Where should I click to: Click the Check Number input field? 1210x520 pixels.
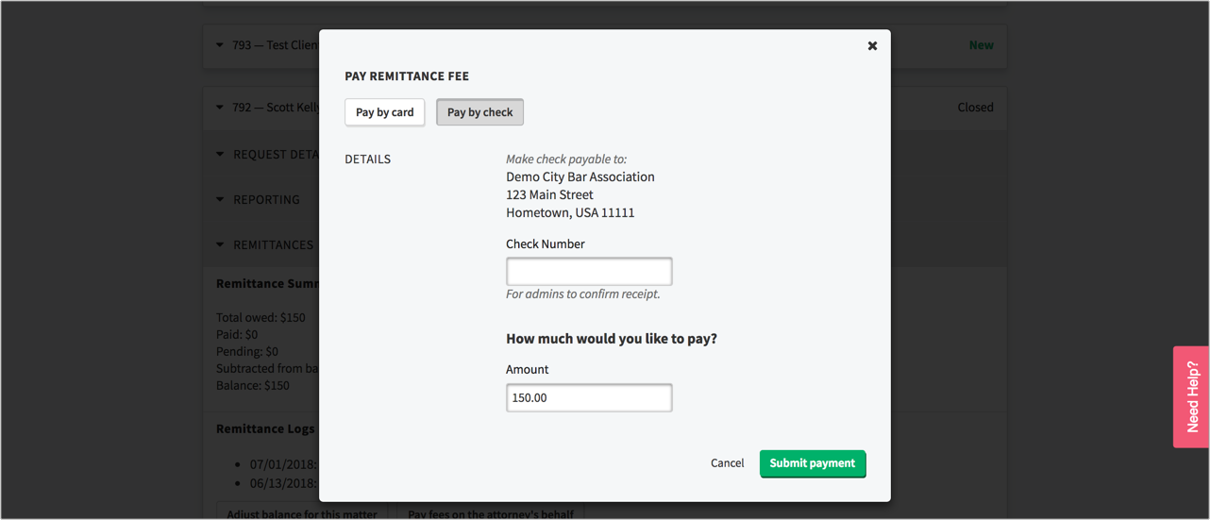[x=589, y=272]
